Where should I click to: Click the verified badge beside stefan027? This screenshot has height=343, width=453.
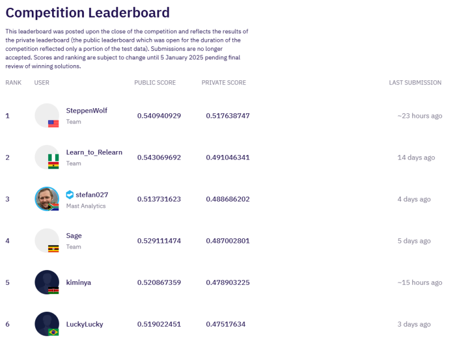click(70, 195)
